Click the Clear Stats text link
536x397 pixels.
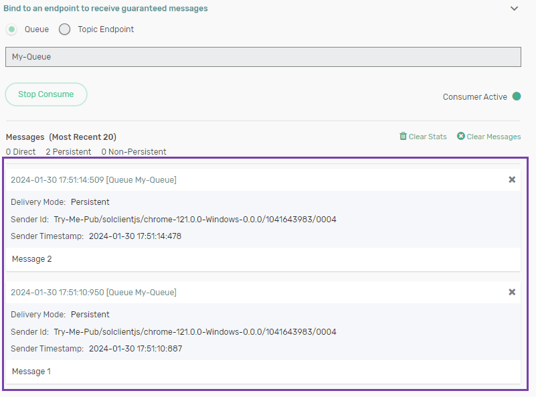(428, 137)
